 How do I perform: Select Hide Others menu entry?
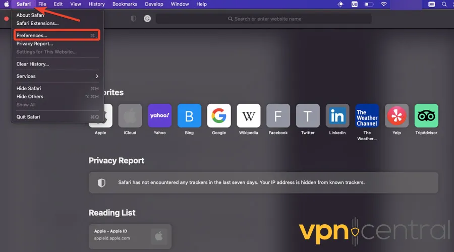[56, 96]
